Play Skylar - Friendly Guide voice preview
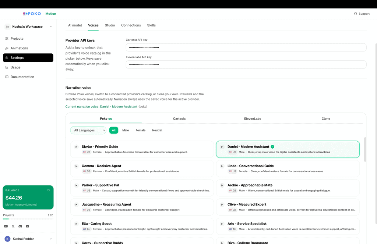This screenshot has height=244, width=377. 76,147
